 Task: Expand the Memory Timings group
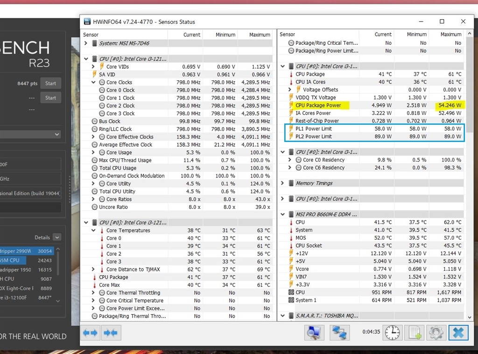282,183
